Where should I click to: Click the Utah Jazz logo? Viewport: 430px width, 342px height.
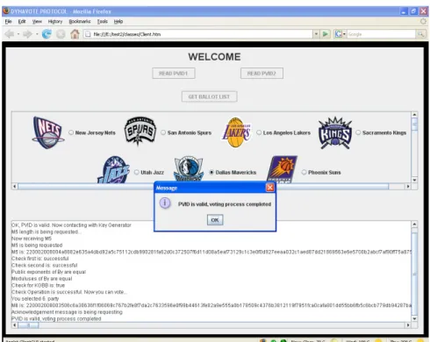[x=114, y=169]
